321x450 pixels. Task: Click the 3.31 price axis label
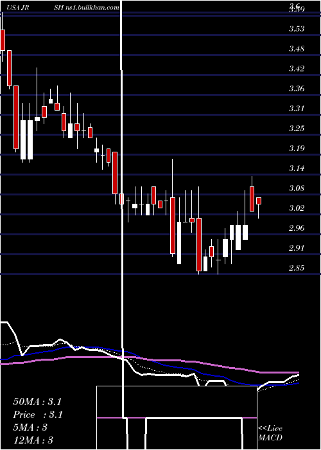pos(297,109)
